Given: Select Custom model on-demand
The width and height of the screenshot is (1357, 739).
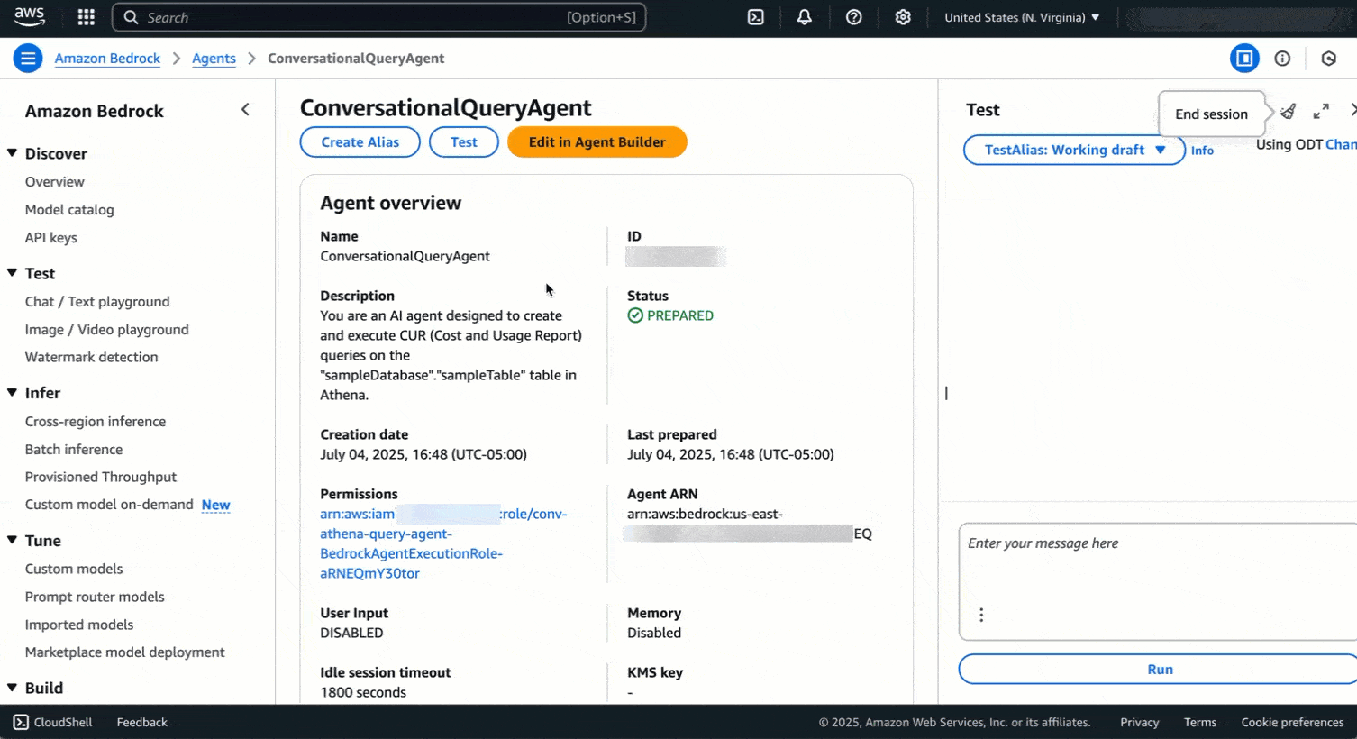Looking at the screenshot, I should point(109,505).
